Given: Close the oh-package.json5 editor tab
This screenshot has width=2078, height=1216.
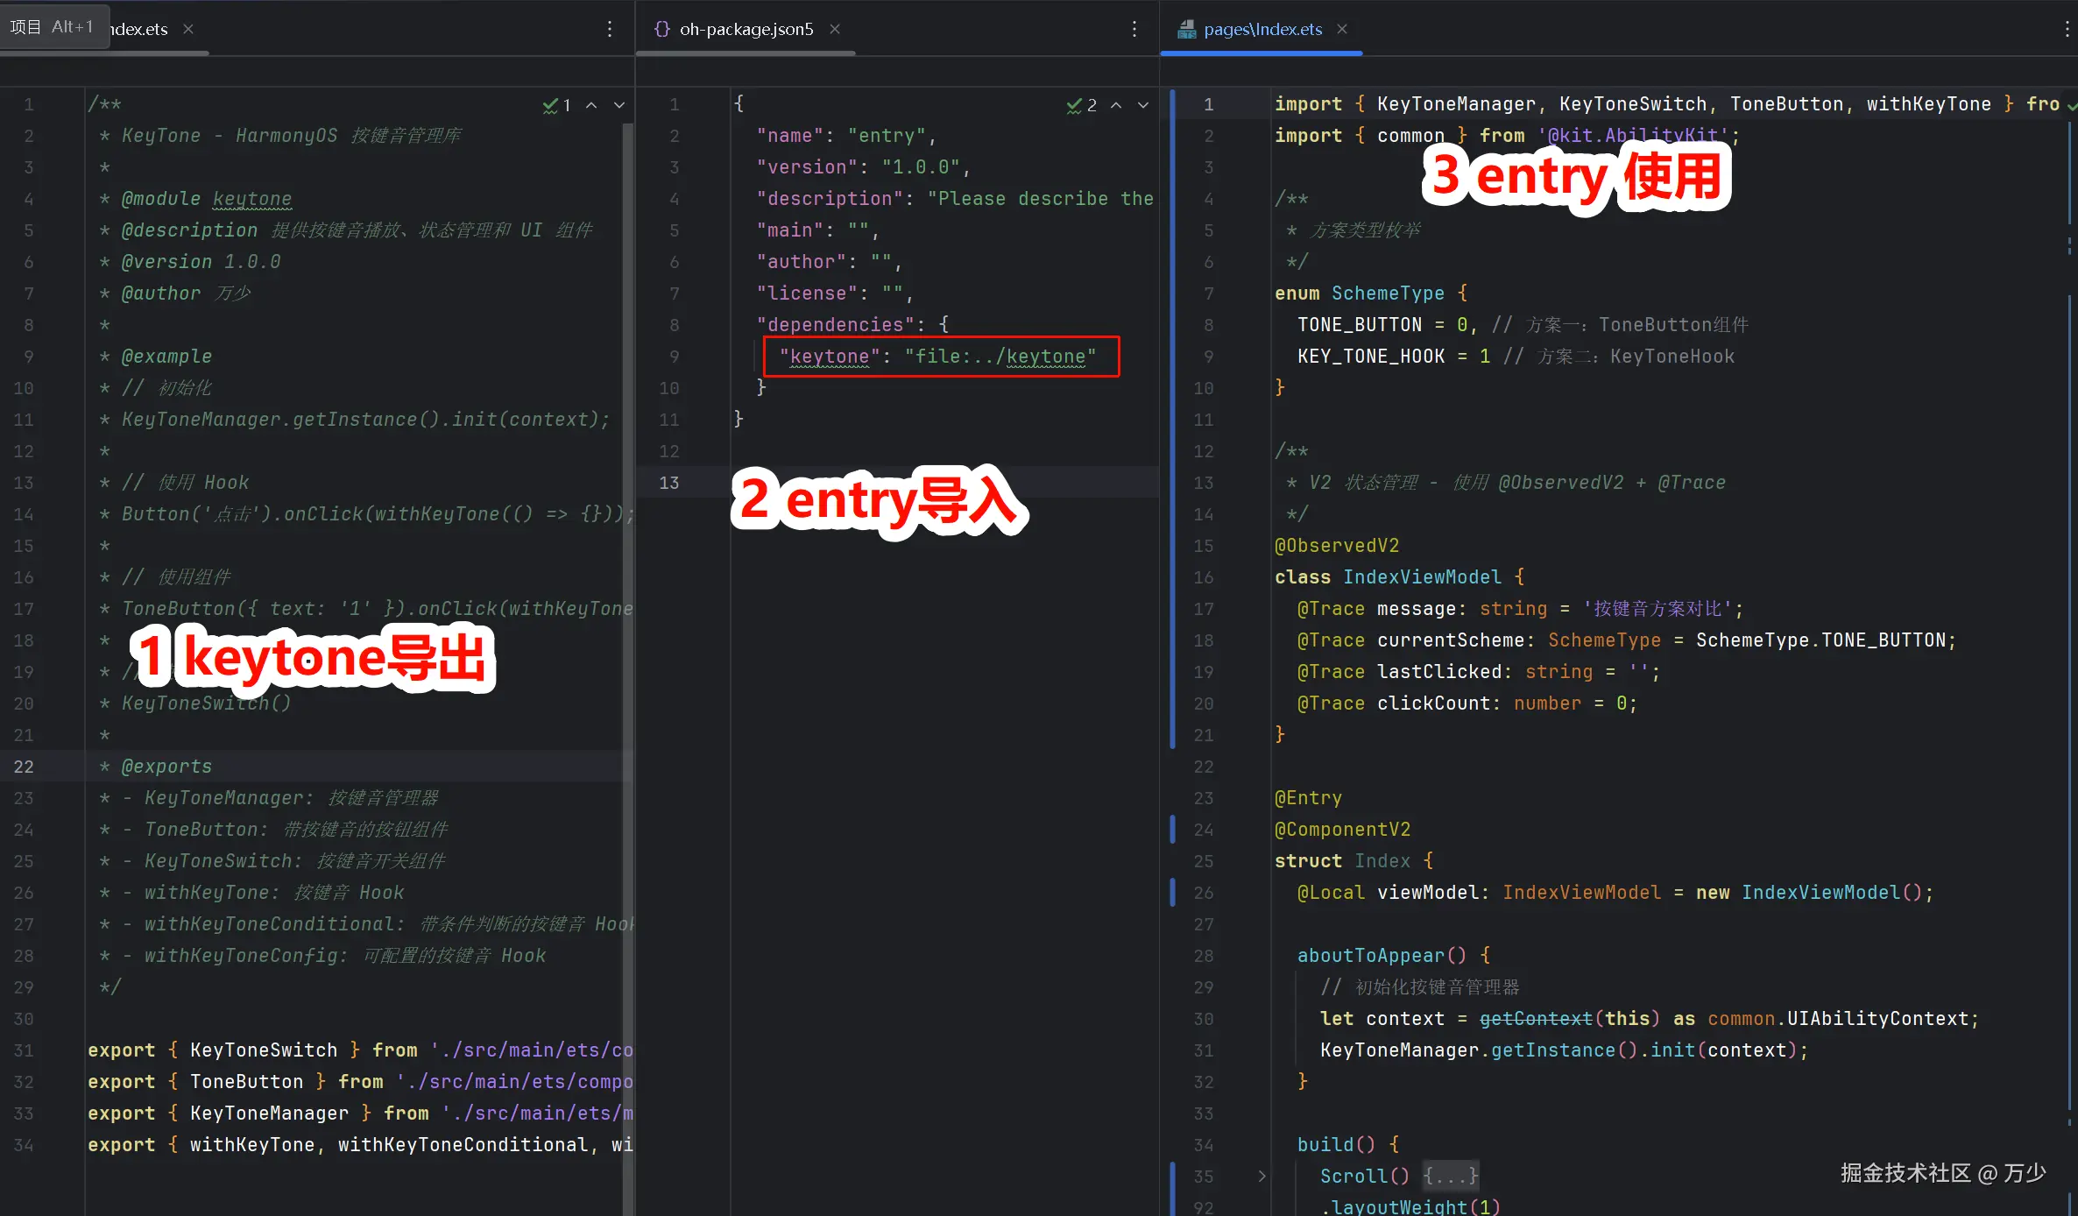Looking at the screenshot, I should 835,29.
